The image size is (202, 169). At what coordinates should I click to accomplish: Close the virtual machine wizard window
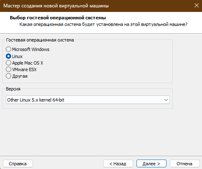point(197,6)
